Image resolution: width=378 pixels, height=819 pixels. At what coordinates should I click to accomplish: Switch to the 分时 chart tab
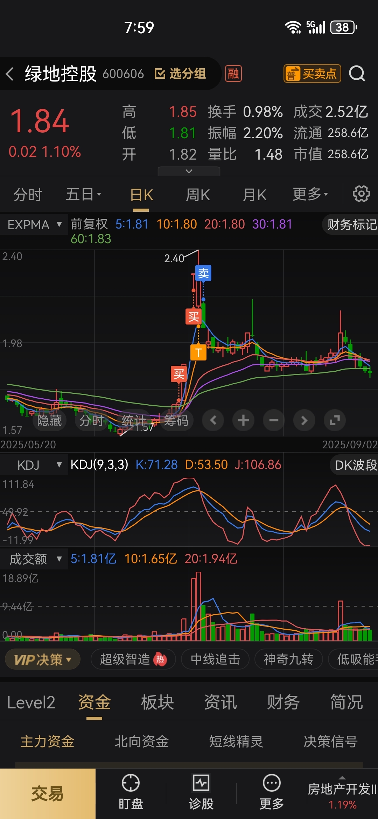[x=28, y=195]
